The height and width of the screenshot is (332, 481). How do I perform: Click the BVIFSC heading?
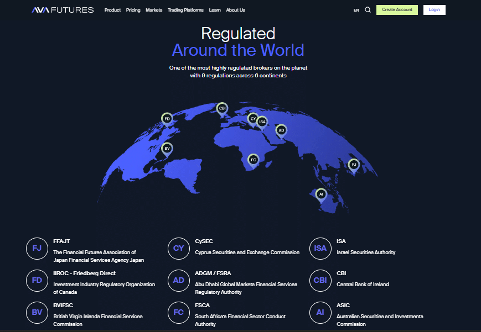pos(63,305)
